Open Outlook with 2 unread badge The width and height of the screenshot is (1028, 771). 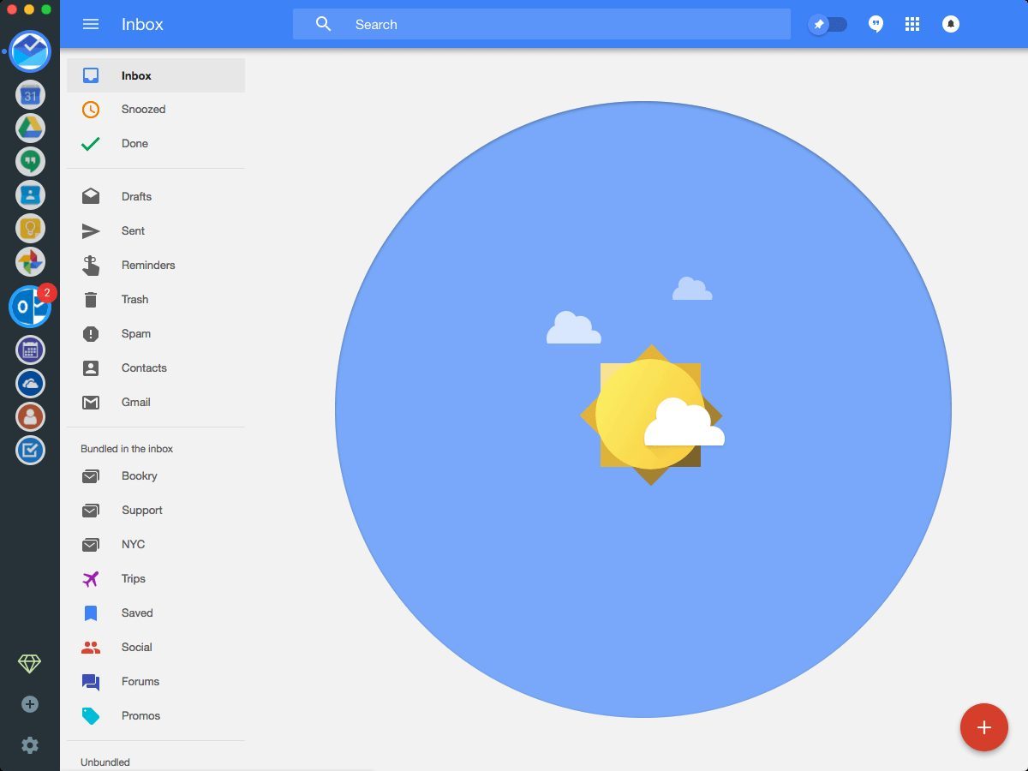tap(30, 306)
